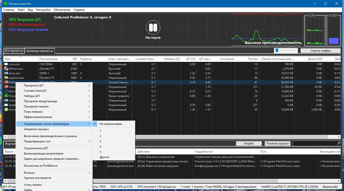Select the Process Lasso icon in the process list

(6, 96)
